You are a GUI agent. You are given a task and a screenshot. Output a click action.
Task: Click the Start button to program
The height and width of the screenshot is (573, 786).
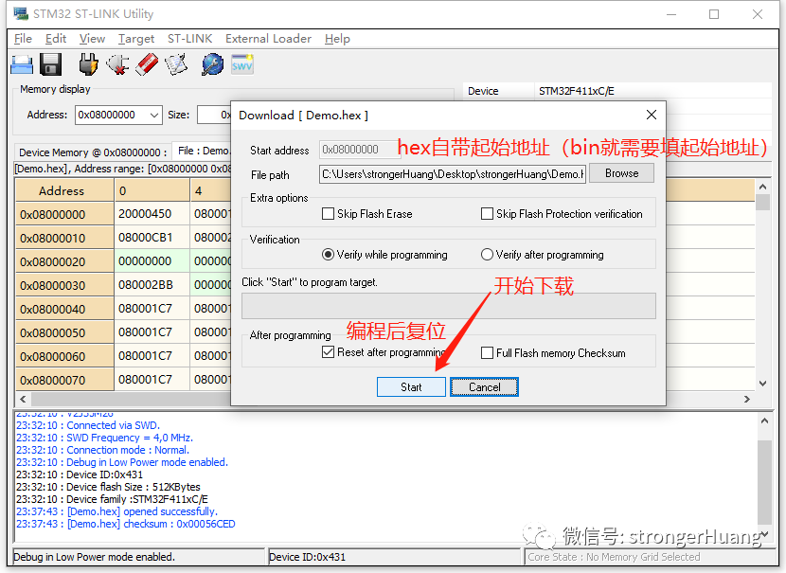tap(411, 387)
